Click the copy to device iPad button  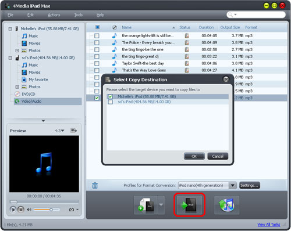[x=189, y=205]
